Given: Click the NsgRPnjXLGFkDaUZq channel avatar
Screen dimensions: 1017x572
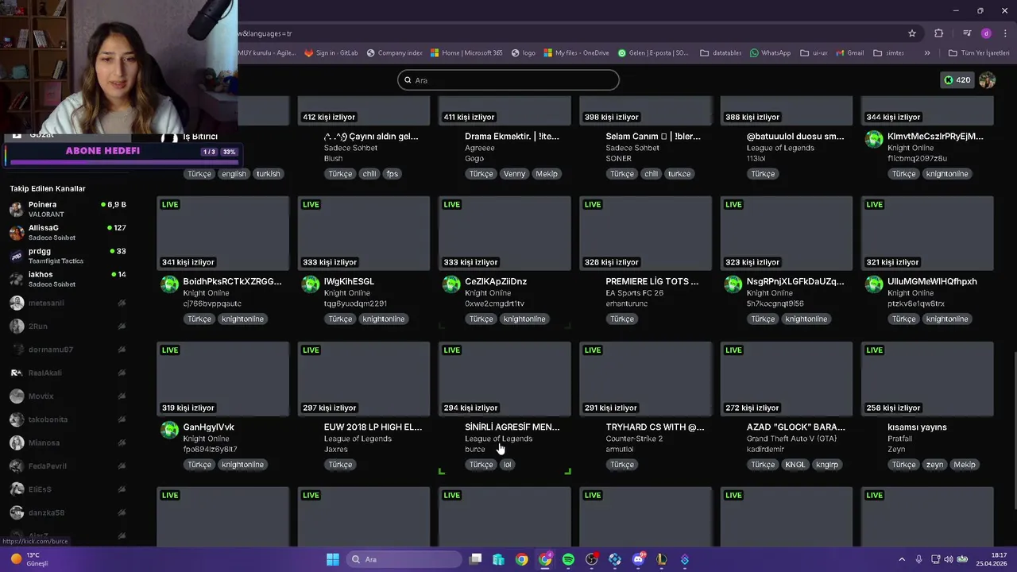Looking at the screenshot, I should pos(733,284).
